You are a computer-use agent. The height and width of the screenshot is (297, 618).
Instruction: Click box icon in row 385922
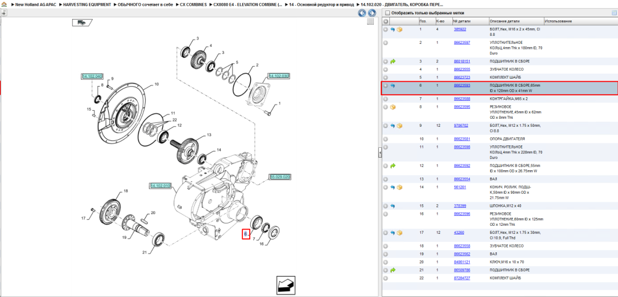click(399, 30)
